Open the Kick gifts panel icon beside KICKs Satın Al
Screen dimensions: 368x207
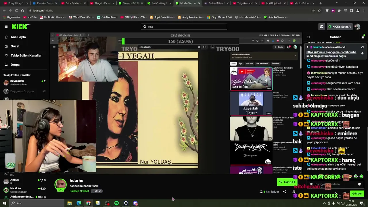(x=322, y=27)
